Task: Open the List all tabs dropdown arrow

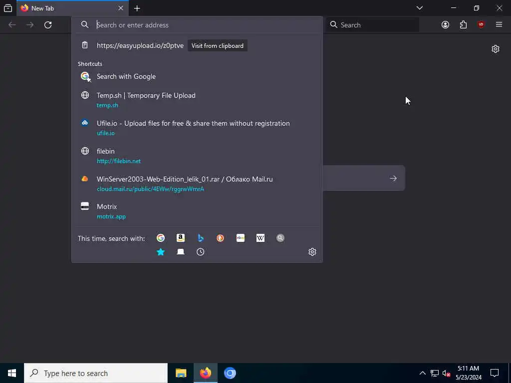Action: pyautogui.click(x=419, y=8)
